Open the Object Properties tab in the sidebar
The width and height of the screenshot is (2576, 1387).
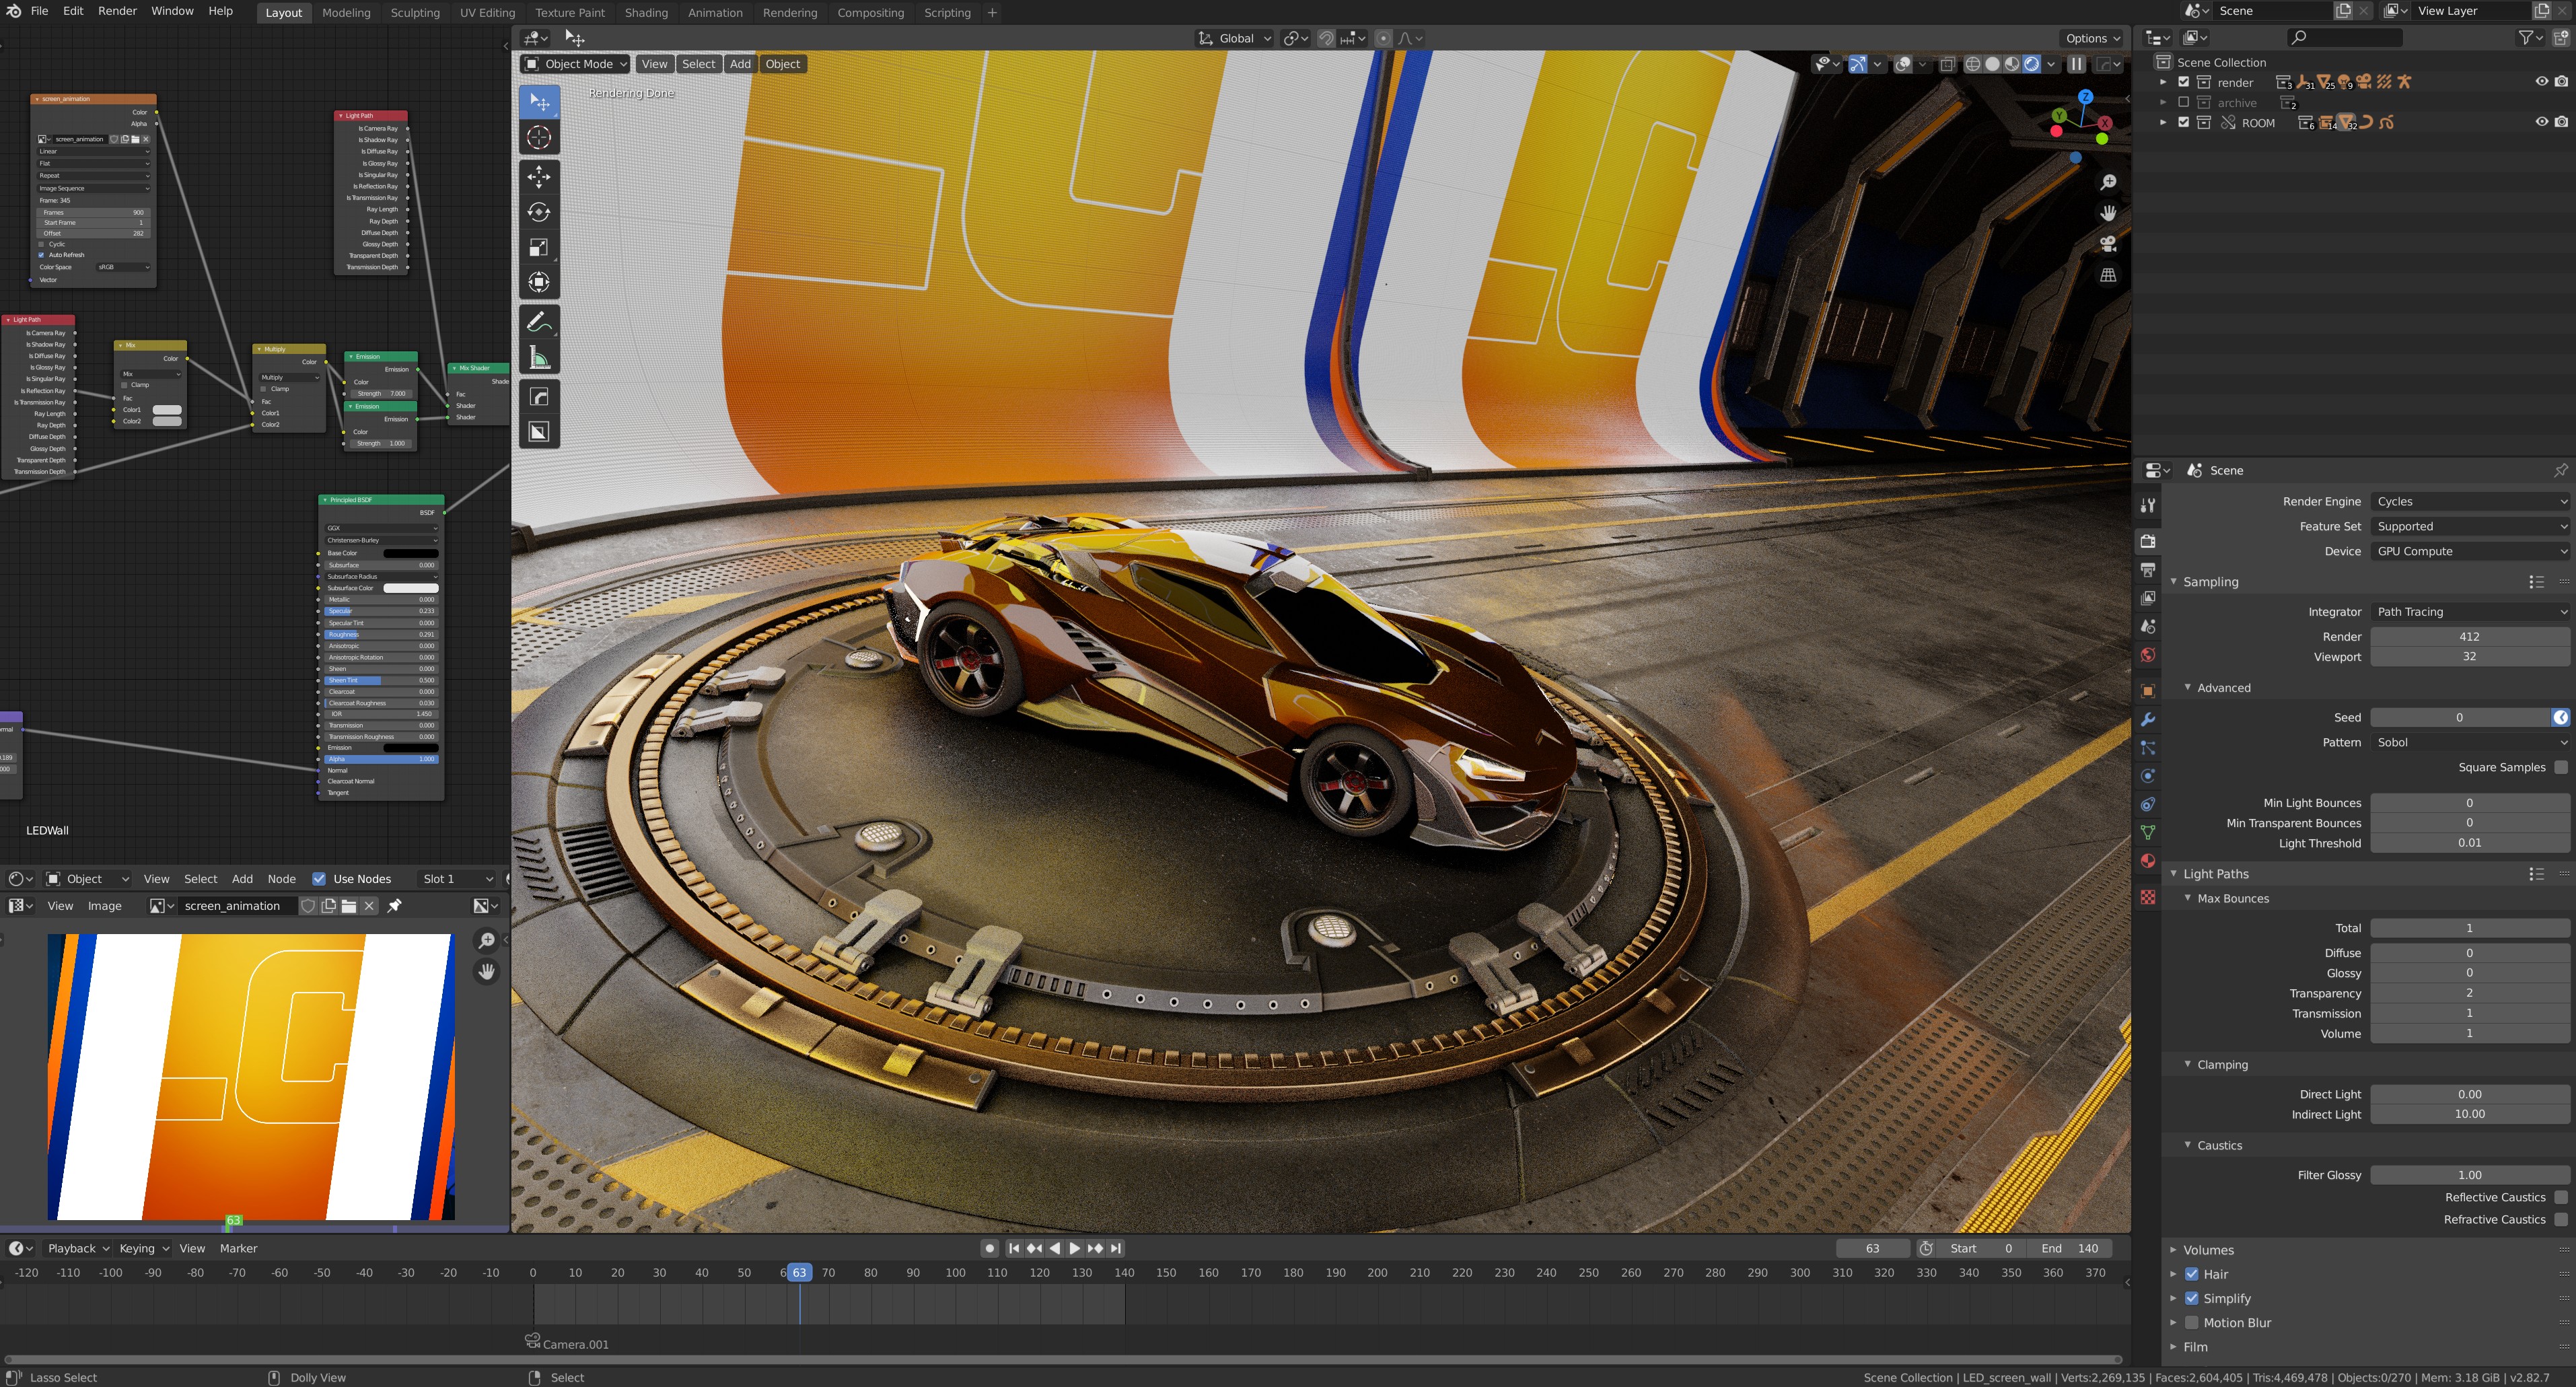(2148, 690)
